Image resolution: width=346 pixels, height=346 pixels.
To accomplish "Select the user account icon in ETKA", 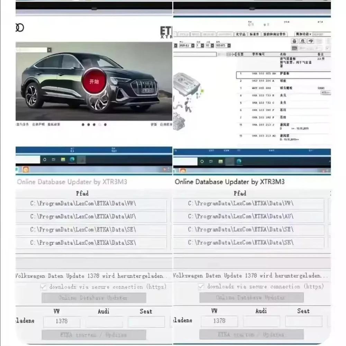I will click(303, 41).
